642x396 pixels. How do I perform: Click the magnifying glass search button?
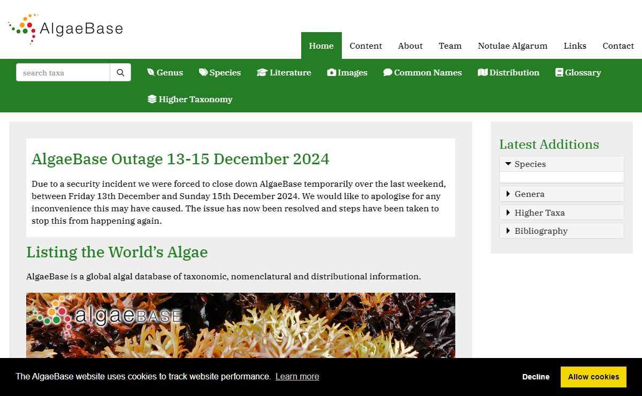[120, 73]
